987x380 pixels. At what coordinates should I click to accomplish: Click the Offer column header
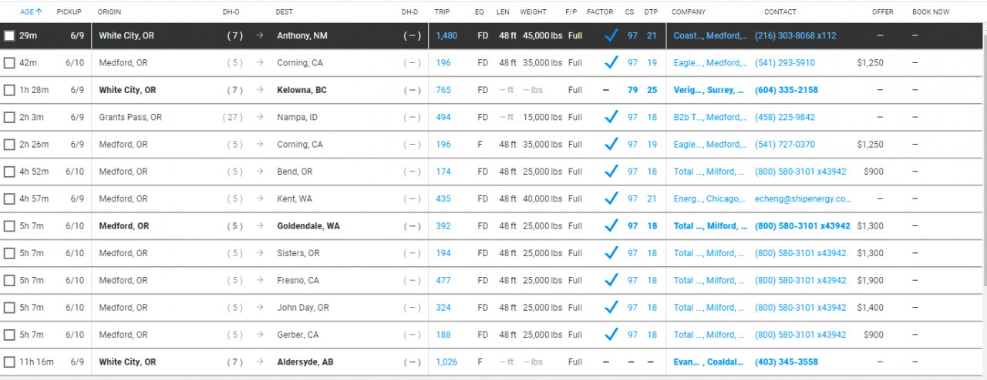pyautogui.click(x=883, y=12)
